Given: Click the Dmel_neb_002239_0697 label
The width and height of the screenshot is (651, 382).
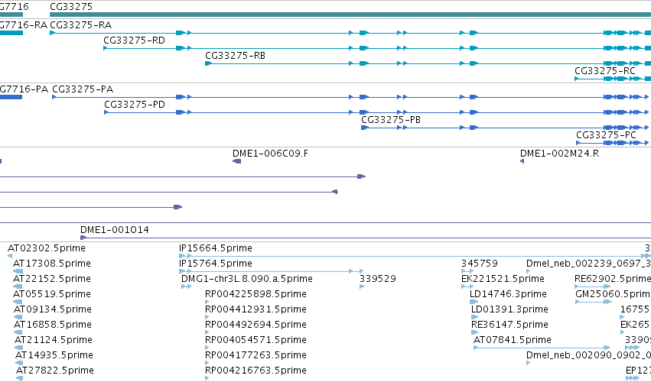Looking at the screenshot, I should [588, 264].
